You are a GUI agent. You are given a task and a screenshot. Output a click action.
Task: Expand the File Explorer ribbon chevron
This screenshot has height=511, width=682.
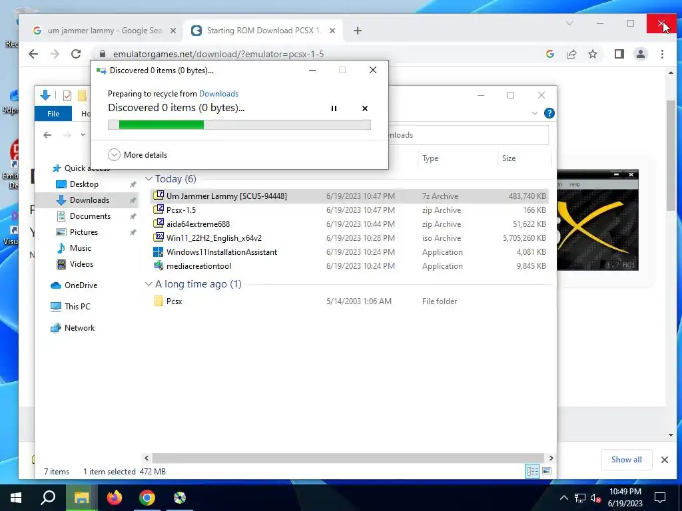point(535,113)
